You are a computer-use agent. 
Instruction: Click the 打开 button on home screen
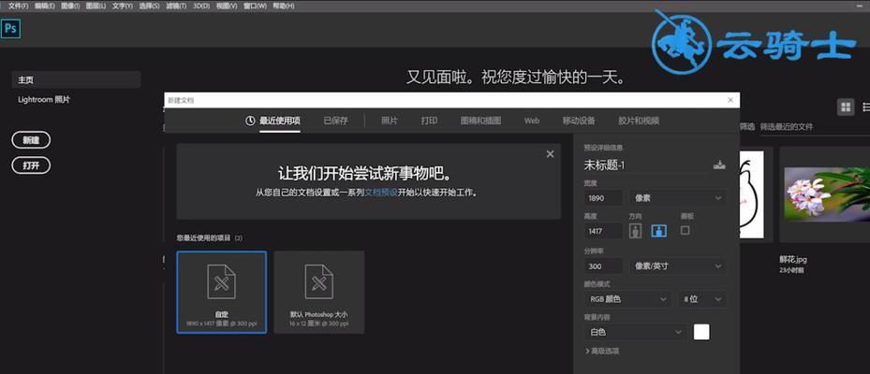click(x=31, y=165)
